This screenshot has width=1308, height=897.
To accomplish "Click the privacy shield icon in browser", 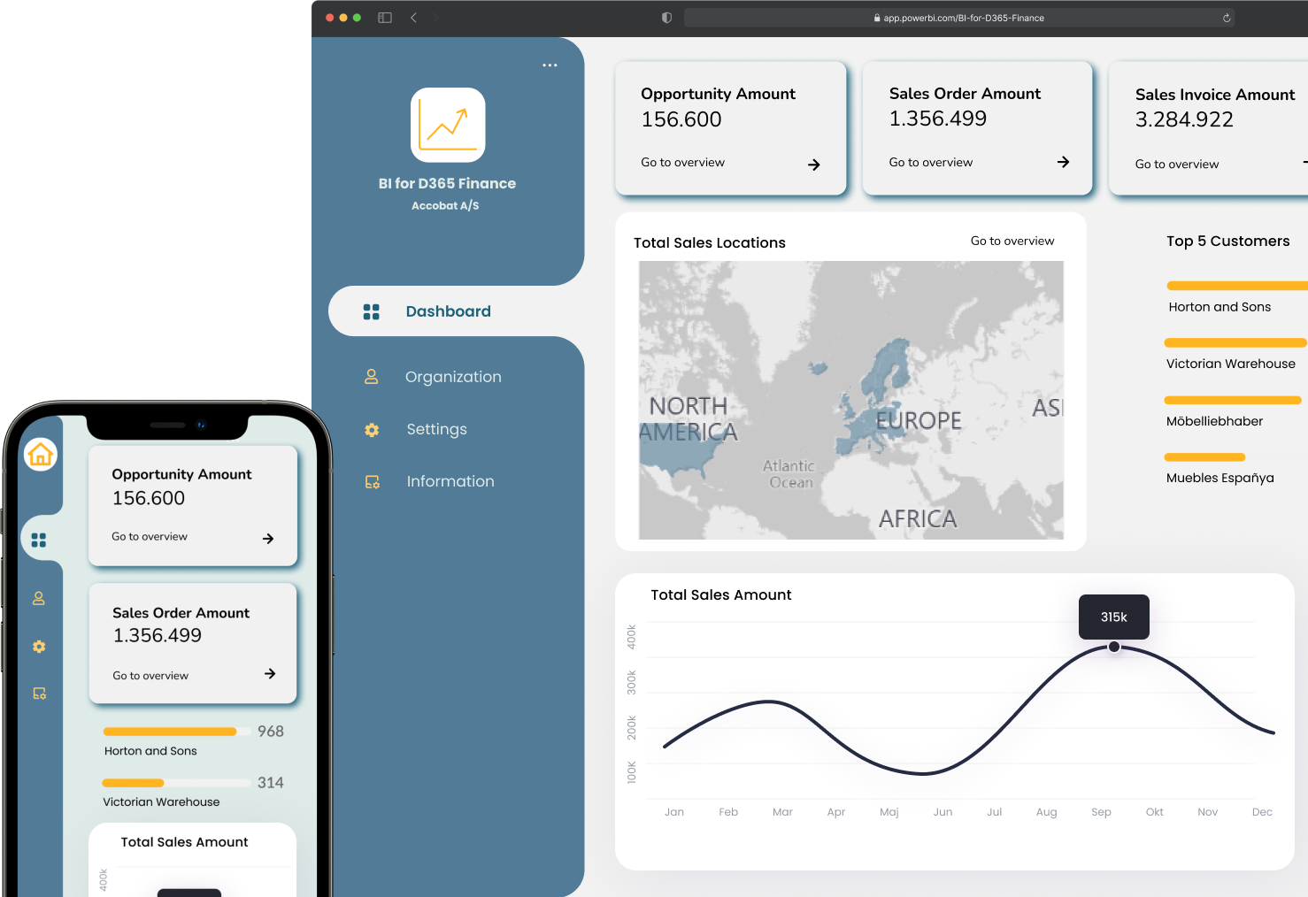I will tap(666, 18).
